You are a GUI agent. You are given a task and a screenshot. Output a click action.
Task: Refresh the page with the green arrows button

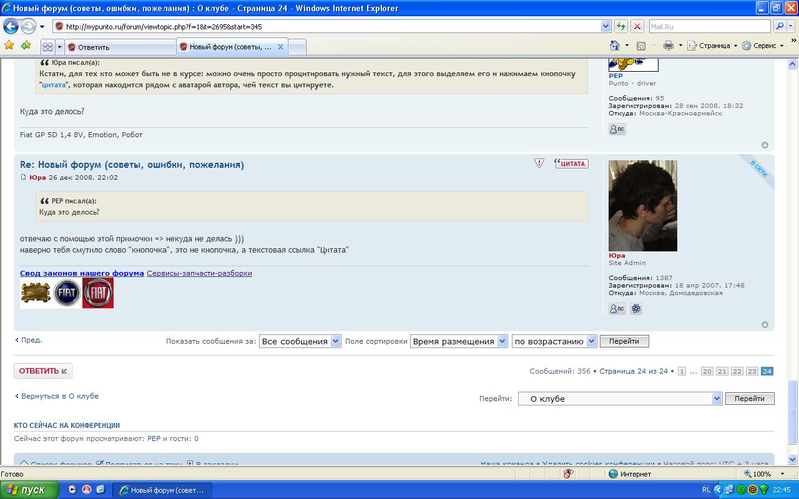[621, 26]
